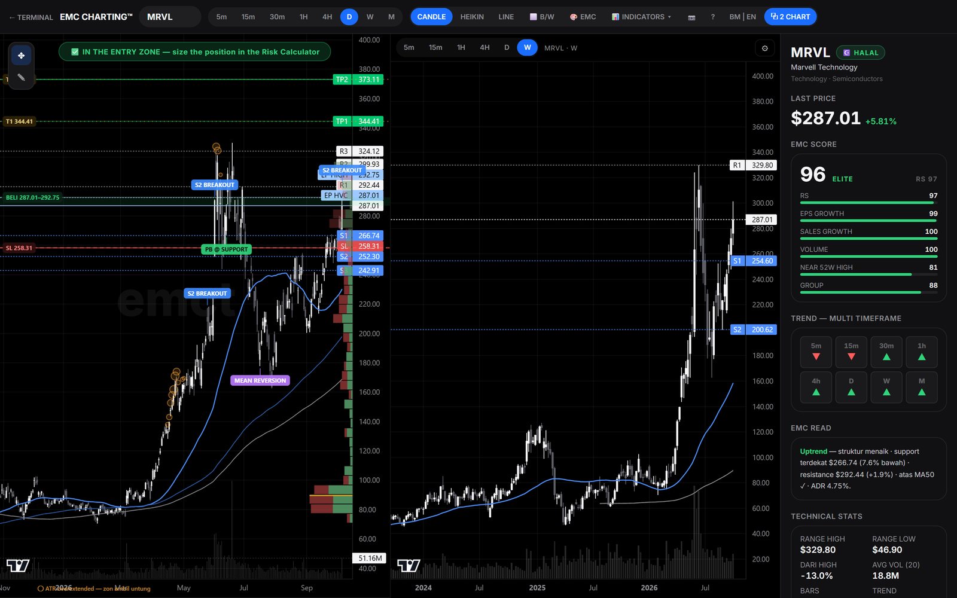Screen dimensions: 957x598
Task: Click the TradingView logo on left chart
Action: tap(18, 565)
